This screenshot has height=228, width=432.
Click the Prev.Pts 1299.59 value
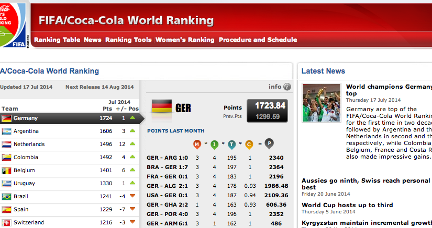268,116
